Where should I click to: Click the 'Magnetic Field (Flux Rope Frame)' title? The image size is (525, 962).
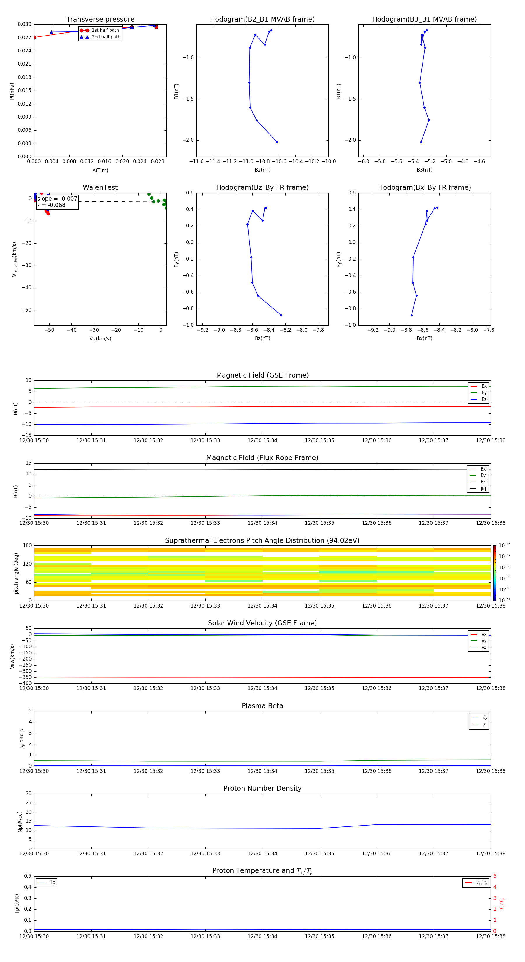tap(262, 458)
